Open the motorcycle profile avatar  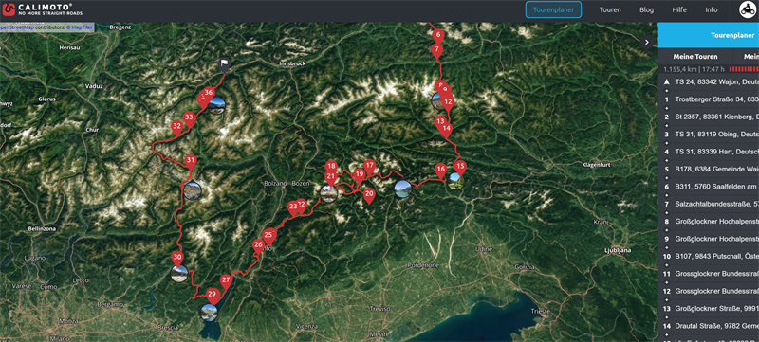[748, 10]
